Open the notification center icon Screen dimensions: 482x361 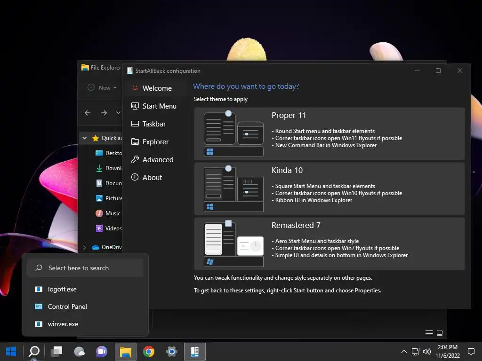click(x=471, y=352)
